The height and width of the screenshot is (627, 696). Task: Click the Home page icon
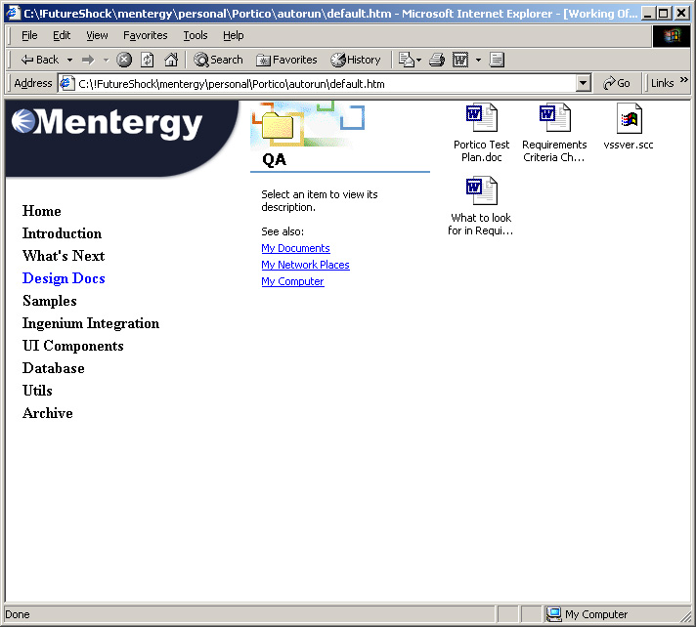[171, 60]
